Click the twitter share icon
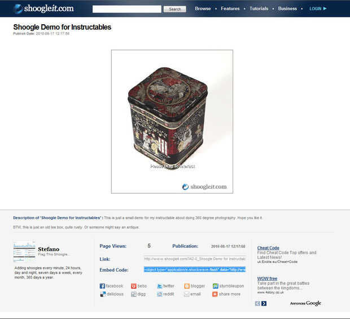Image resolution: width=350 pixels, height=319 pixels. tap(160, 286)
